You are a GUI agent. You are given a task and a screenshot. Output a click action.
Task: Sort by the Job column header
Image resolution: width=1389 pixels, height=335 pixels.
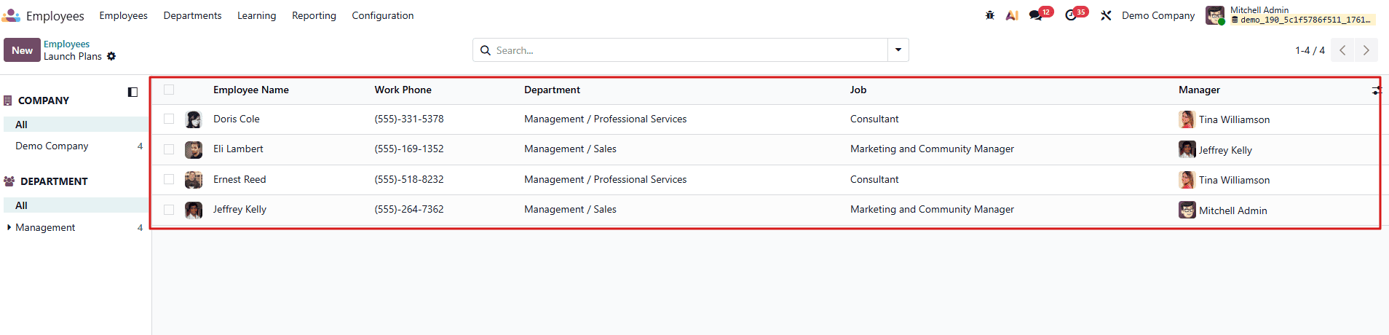click(858, 90)
